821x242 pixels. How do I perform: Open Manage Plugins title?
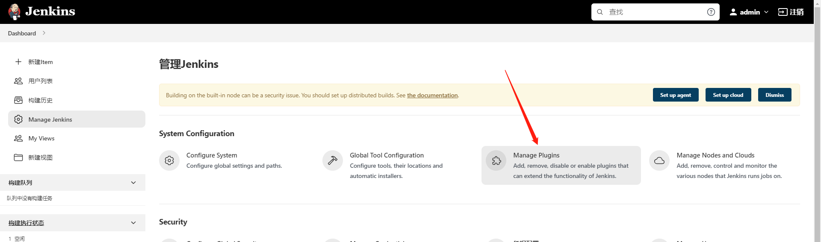[x=536, y=155]
